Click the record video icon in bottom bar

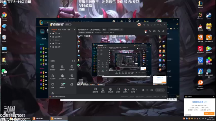click(143, 90)
